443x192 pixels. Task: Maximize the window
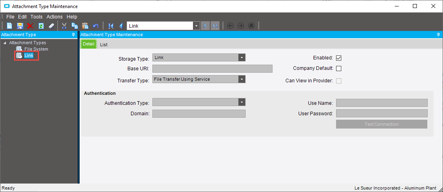[x=415, y=6]
